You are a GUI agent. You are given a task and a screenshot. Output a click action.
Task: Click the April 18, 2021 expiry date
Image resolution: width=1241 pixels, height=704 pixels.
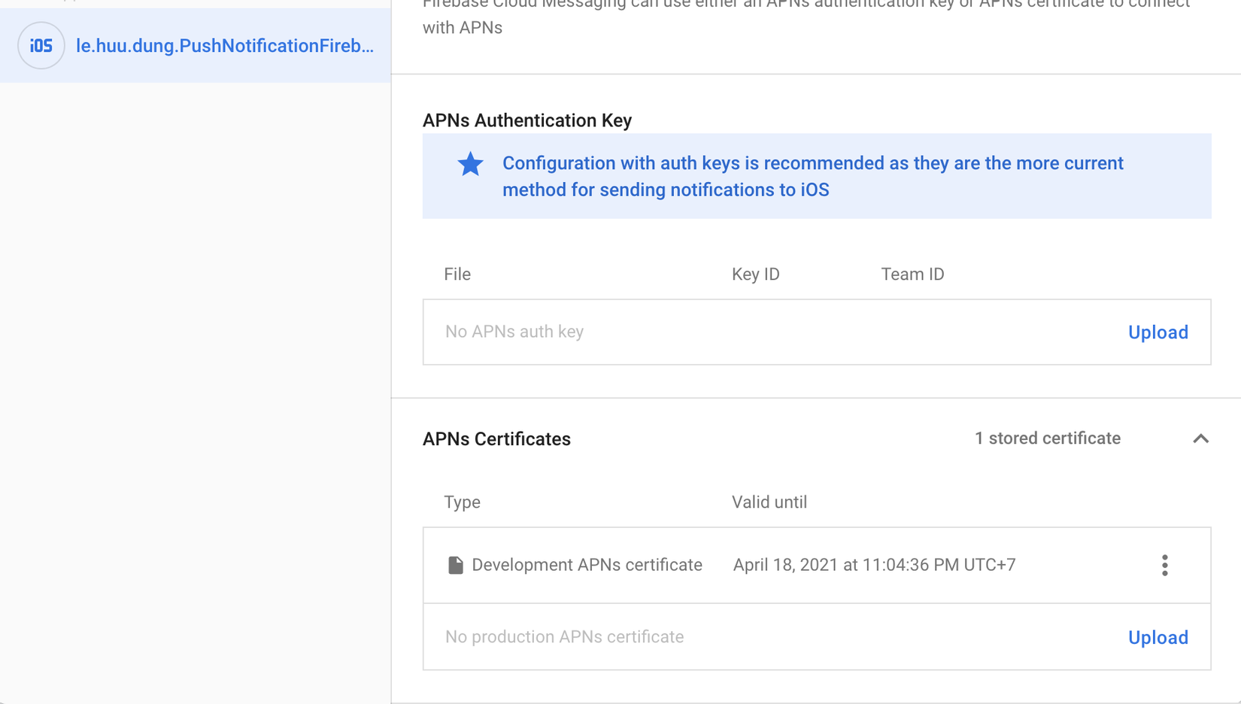[x=874, y=565]
